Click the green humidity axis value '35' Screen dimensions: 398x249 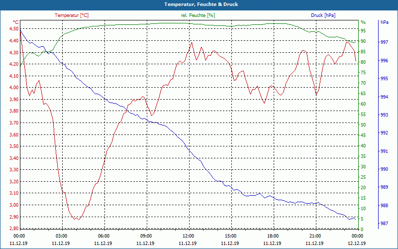coord(363,156)
